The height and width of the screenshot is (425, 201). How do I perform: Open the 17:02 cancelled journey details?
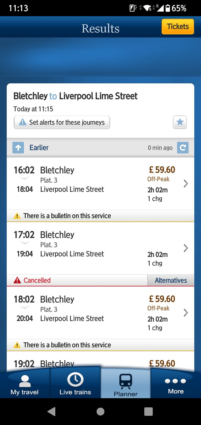[185, 248]
